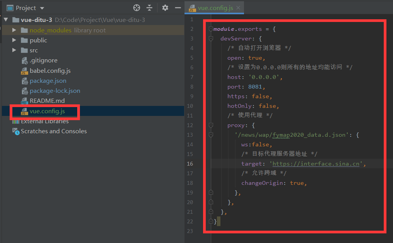The image size is (393, 243).
Task: Click the locate current file target icon
Action: pyautogui.click(x=137, y=8)
